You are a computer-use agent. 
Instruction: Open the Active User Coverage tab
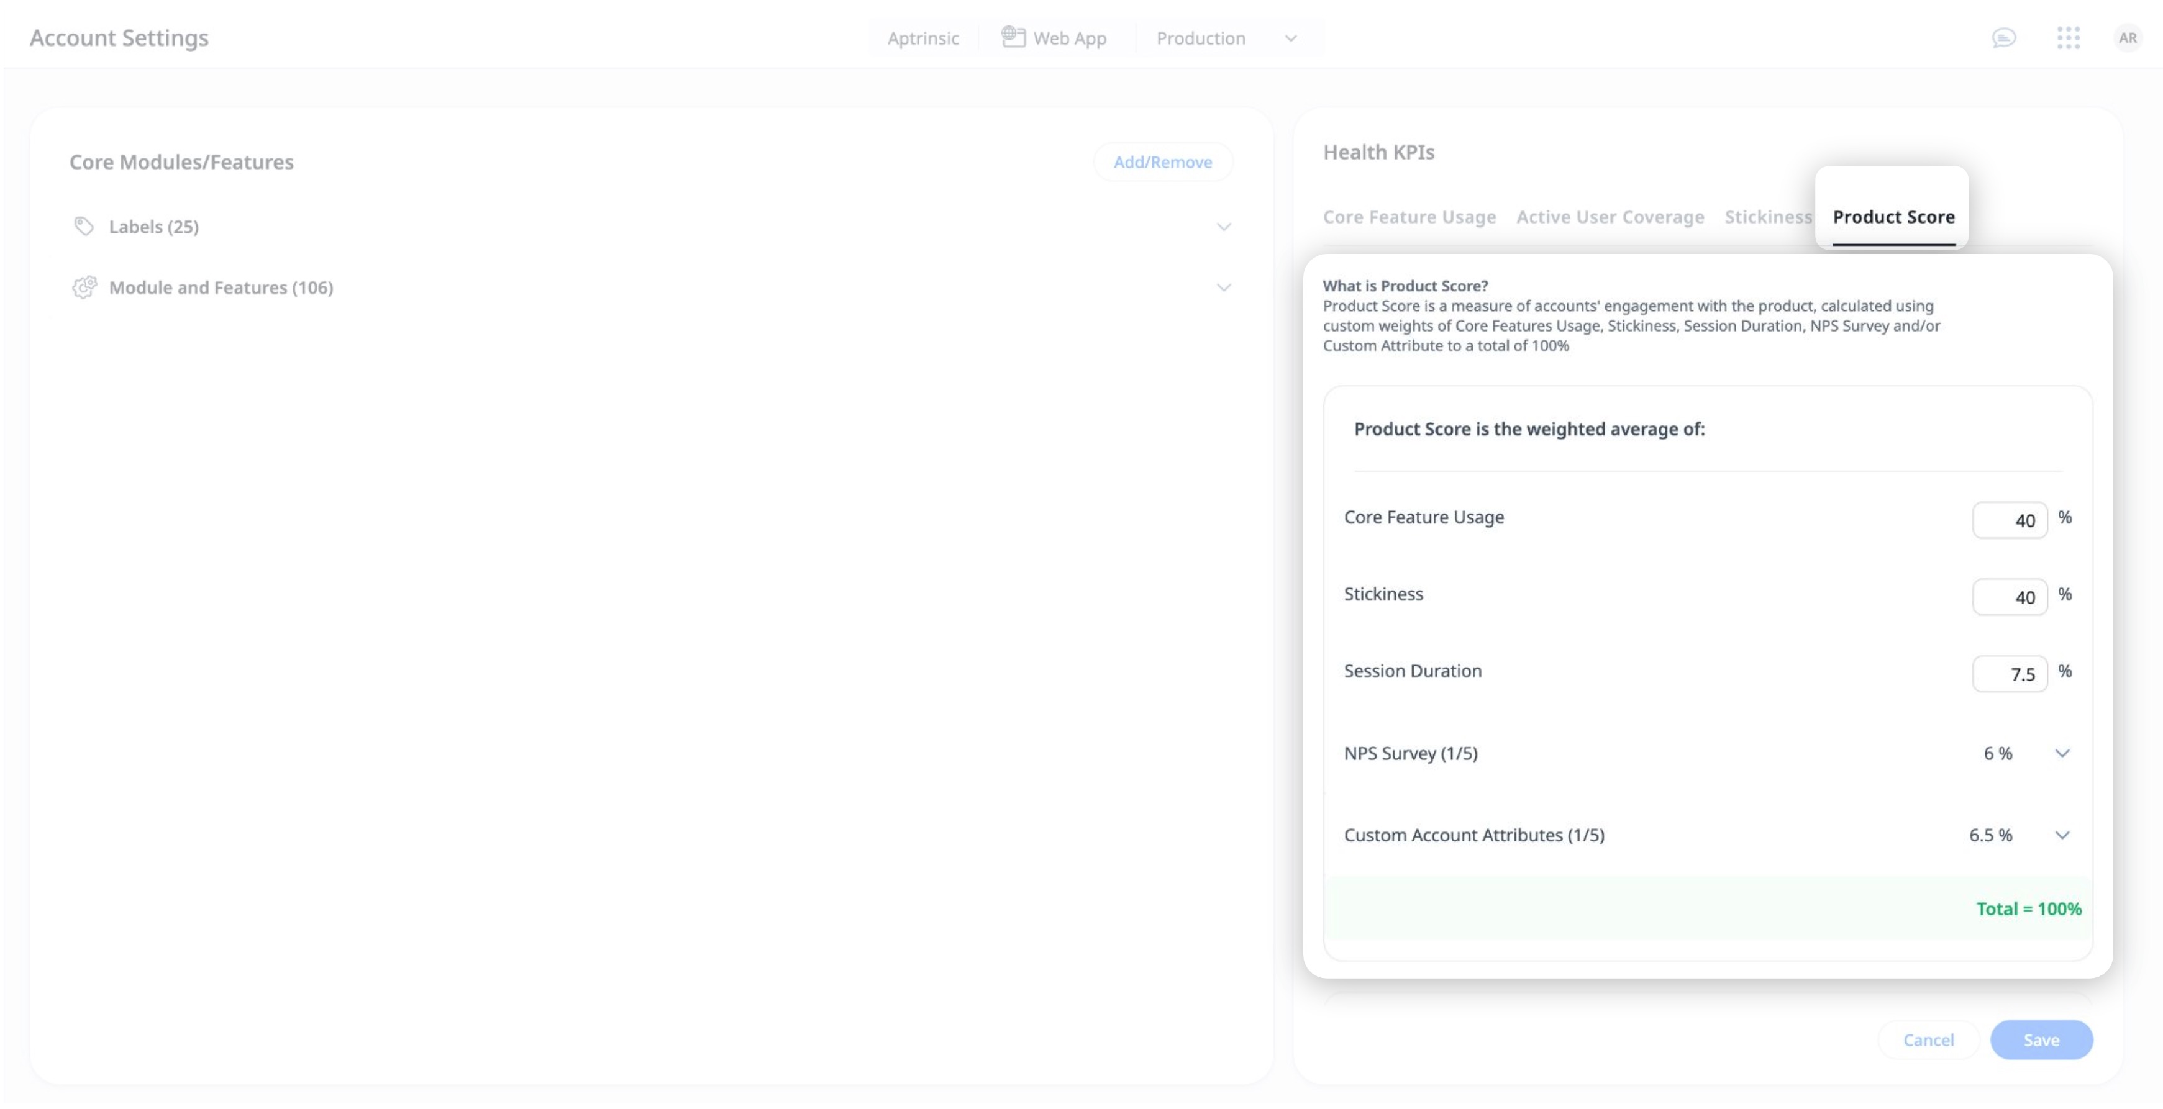coord(1610,217)
